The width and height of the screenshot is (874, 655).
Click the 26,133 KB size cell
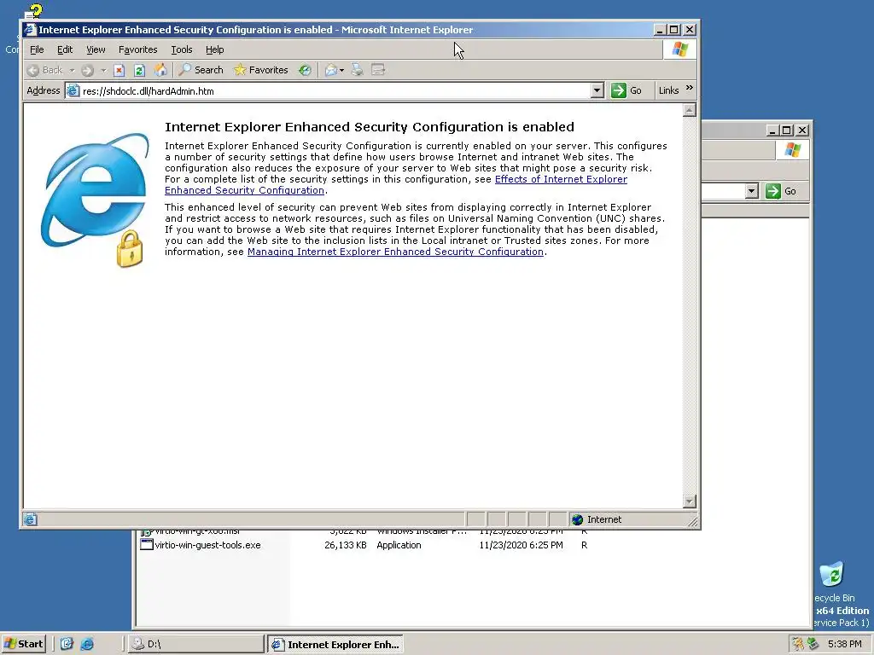345,545
